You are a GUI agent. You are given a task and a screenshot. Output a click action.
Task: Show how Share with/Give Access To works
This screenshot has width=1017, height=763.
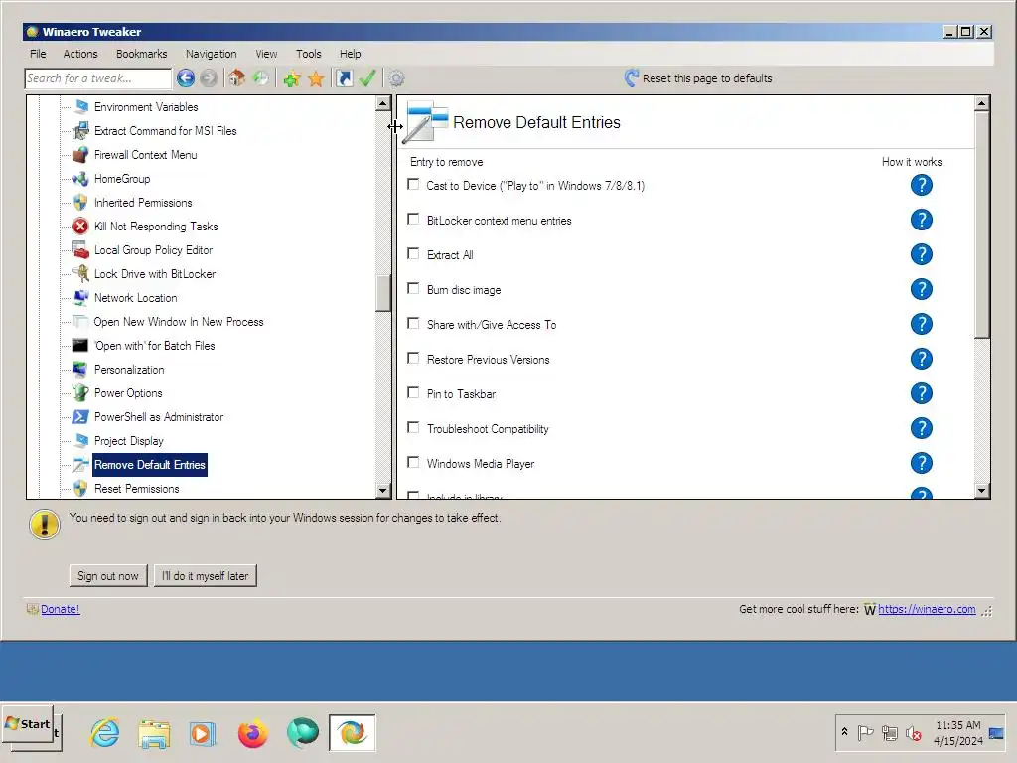point(921,324)
